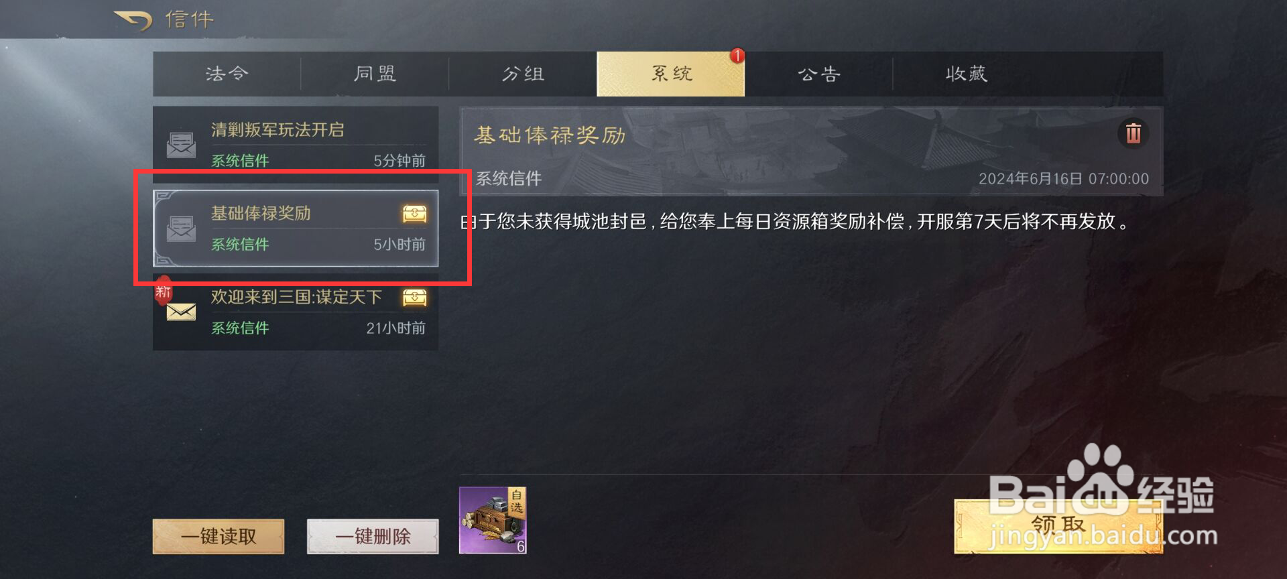Click the envelope icon of 基础俸禄奖励 mail
Screen dimensions: 1287x579
181,229
